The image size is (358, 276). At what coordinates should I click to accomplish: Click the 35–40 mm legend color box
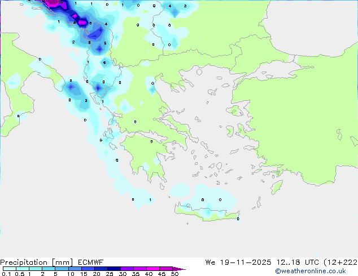(139, 269)
